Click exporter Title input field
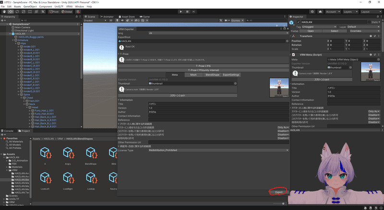 (219, 104)
